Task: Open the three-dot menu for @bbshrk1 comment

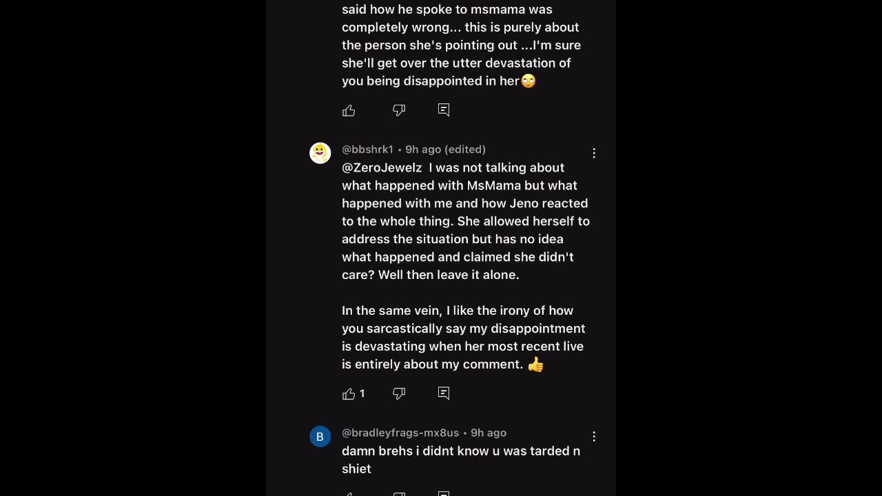Action: pos(594,153)
